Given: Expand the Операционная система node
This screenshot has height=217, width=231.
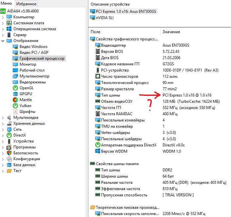Looking at the screenshot, I should coord(3,29).
